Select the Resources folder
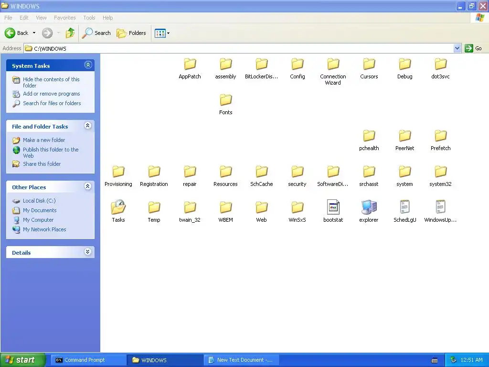 [x=225, y=176]
